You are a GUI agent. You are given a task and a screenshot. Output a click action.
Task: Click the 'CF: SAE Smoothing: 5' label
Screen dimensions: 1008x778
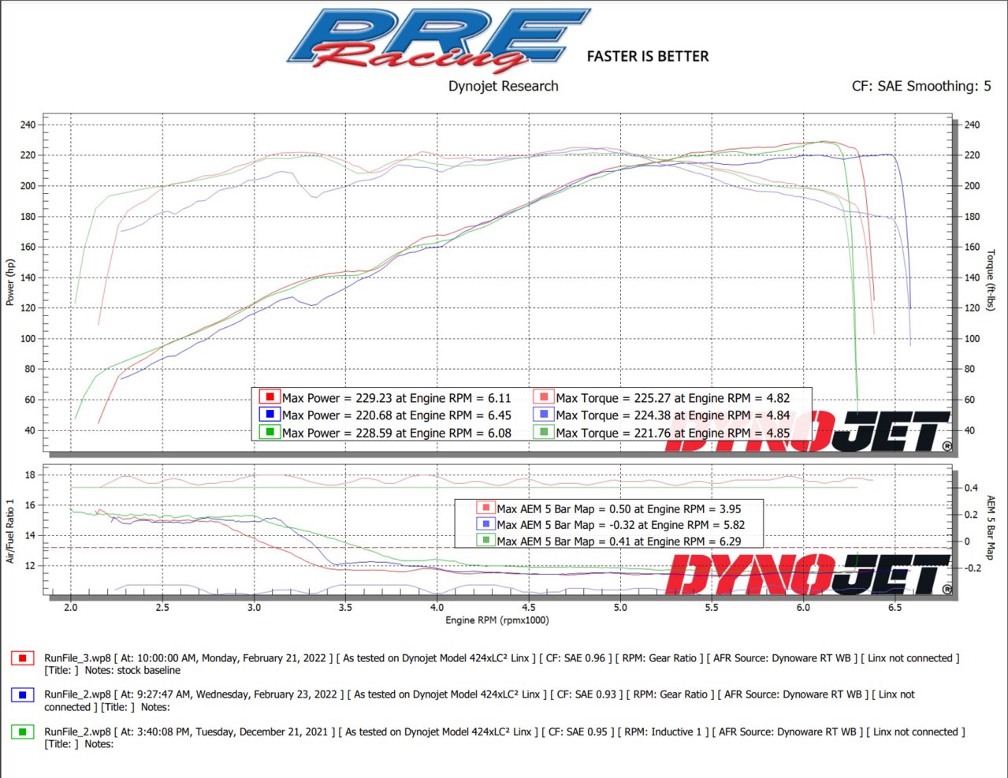point(921,86)
